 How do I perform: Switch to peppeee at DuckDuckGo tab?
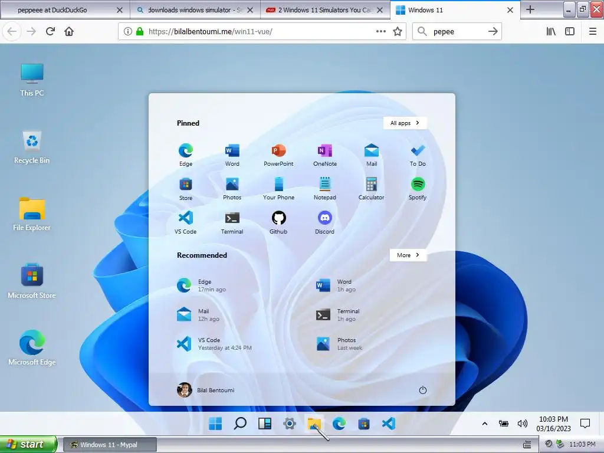tap(65, 10)
